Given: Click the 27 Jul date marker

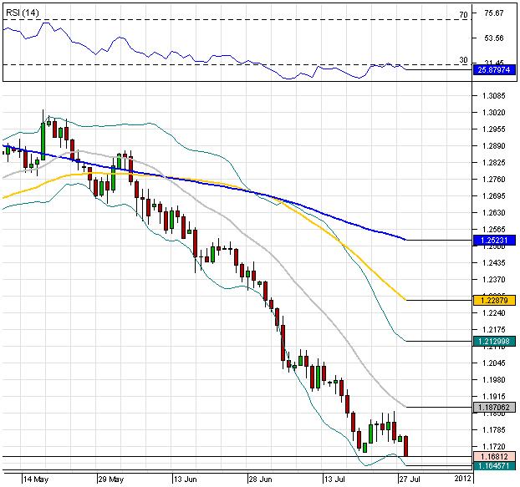Looking at the screenshot, I should 408,479.
